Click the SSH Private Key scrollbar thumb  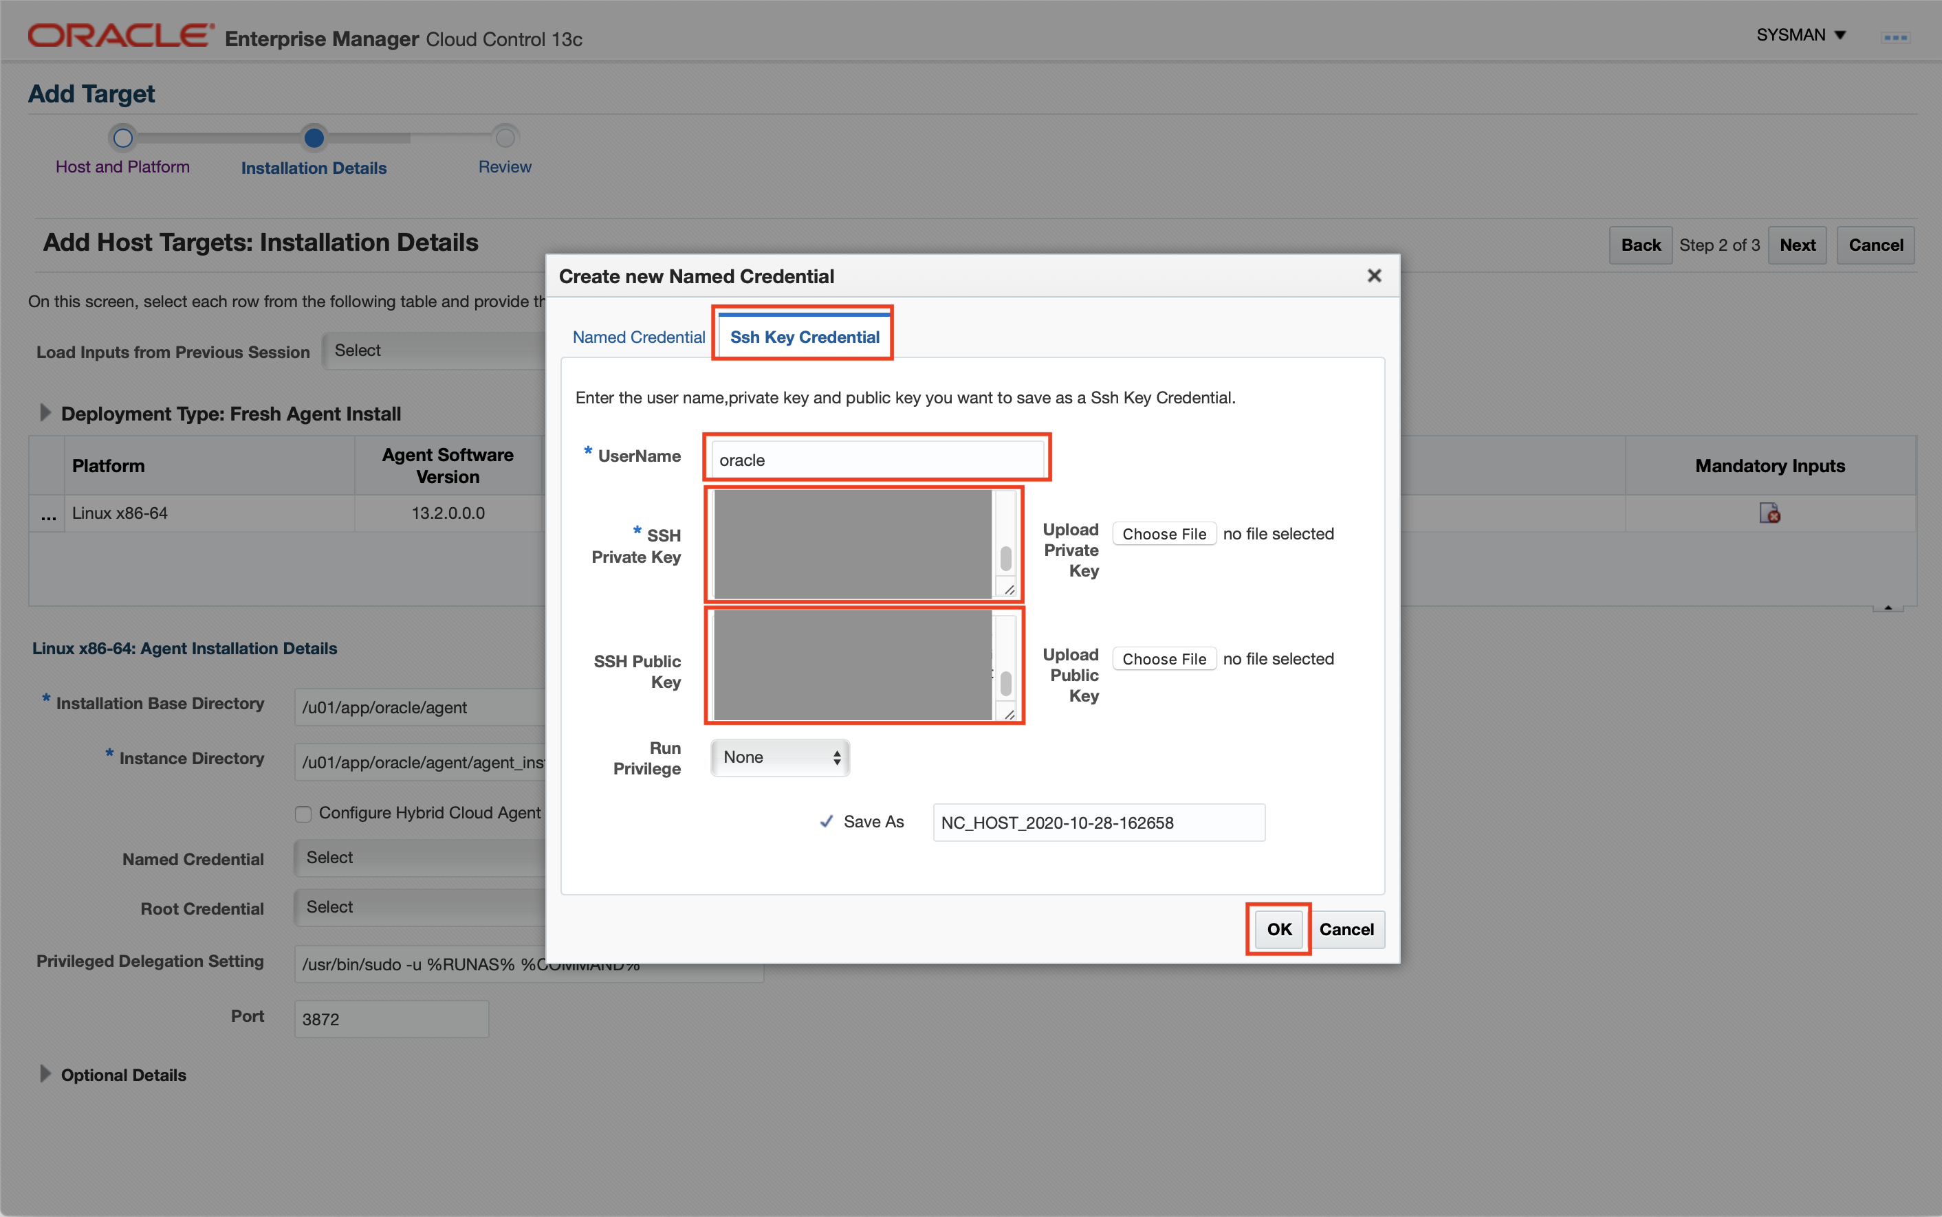(1006, 558)
